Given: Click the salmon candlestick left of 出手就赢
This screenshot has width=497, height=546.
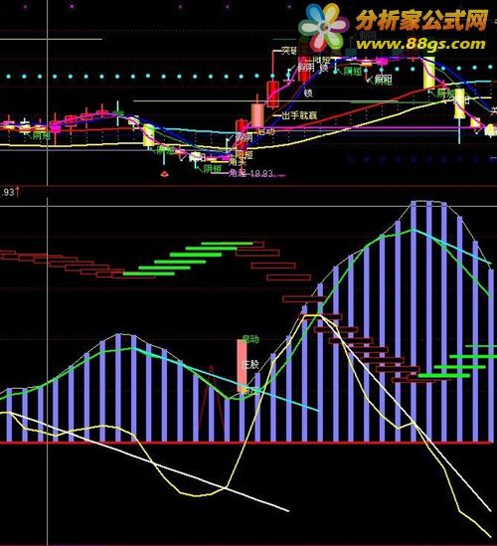Looking at the screenshot, I should 257,115.
